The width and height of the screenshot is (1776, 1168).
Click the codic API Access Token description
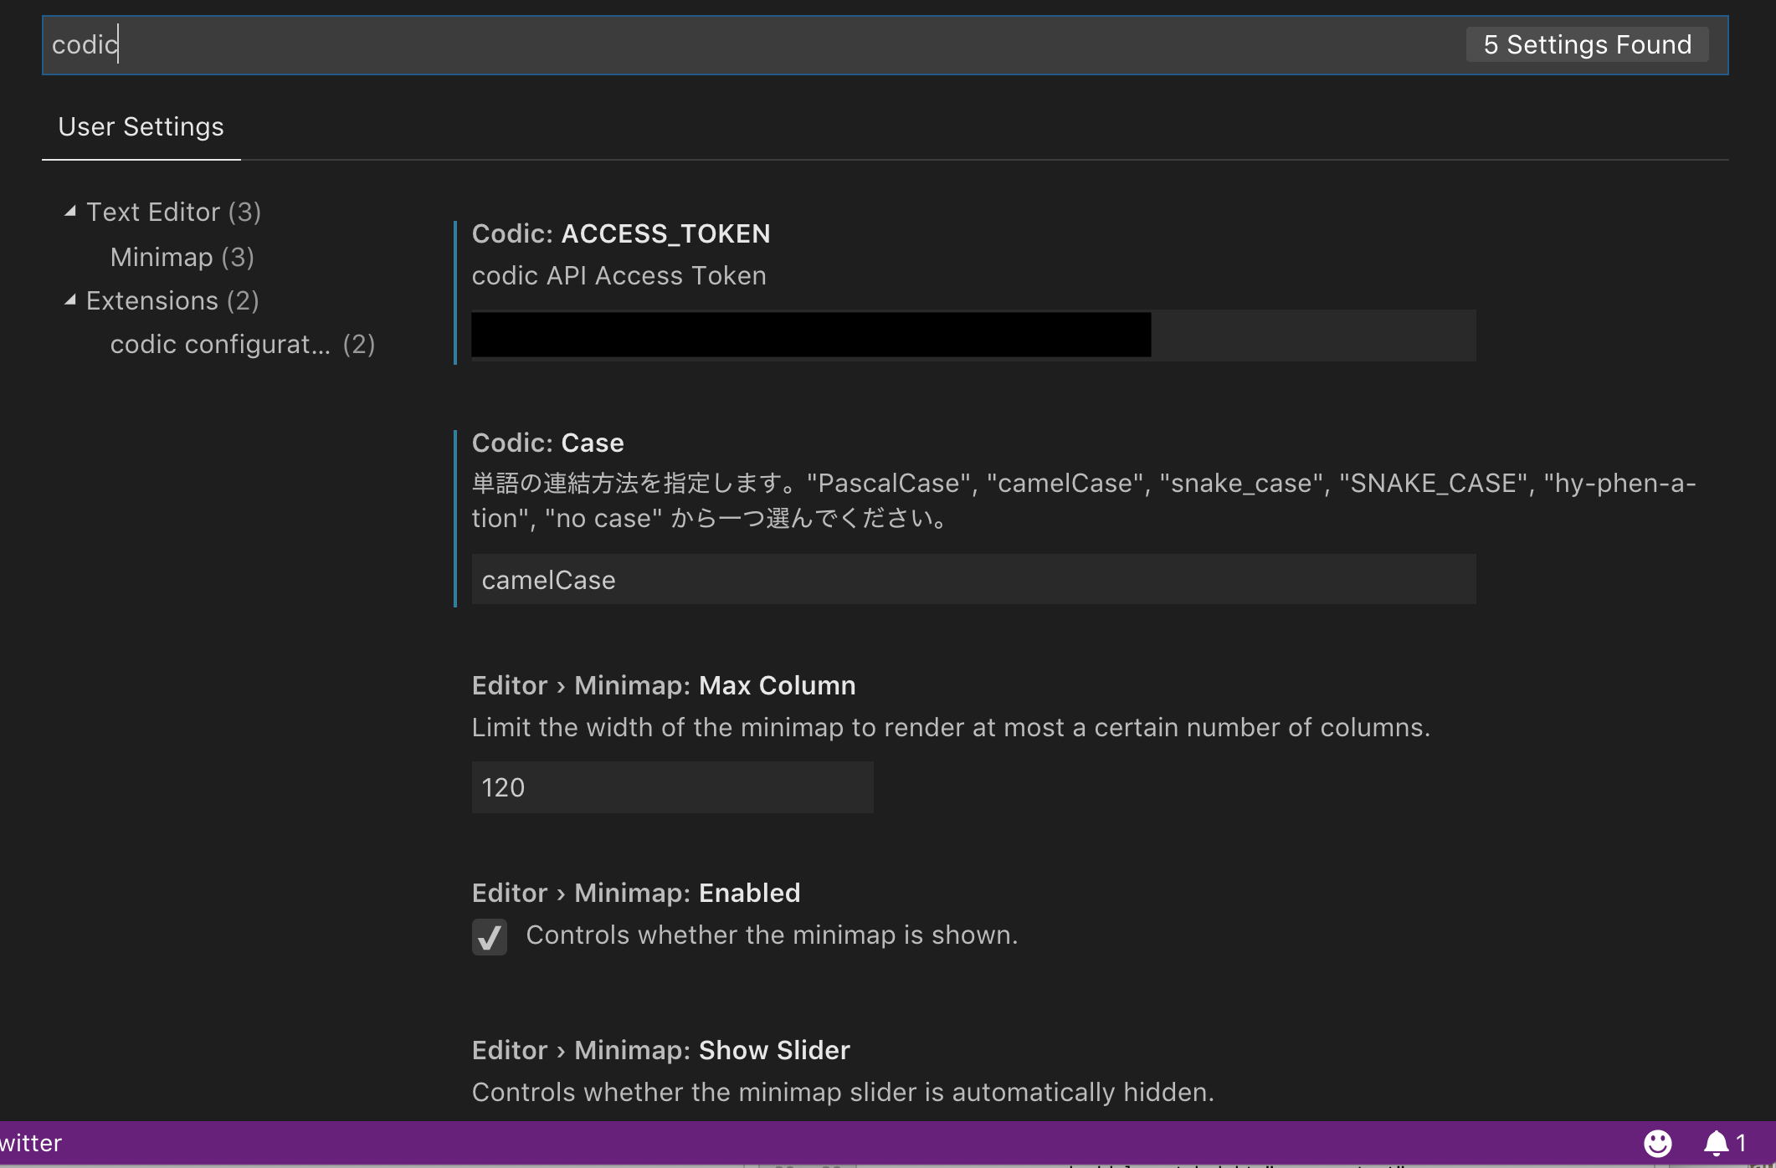pyautogui.click(x=619, y=275)
